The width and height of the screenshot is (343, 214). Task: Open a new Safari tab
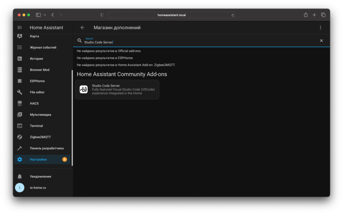tap(314, 15)
